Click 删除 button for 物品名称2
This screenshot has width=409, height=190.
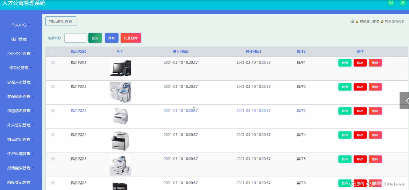click(375, 87)
